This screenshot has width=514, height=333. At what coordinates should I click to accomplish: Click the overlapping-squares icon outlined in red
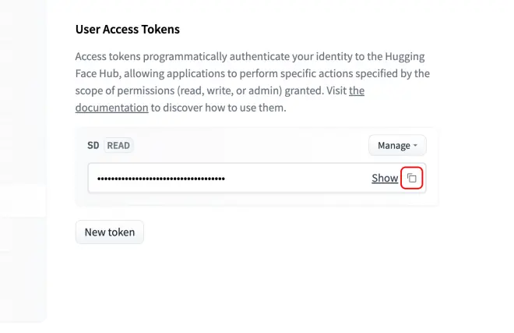click(x=411, y=178)
